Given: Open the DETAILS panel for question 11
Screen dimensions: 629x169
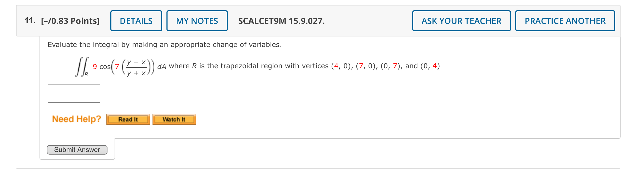Looking at the screenshot, I should 136,21.
